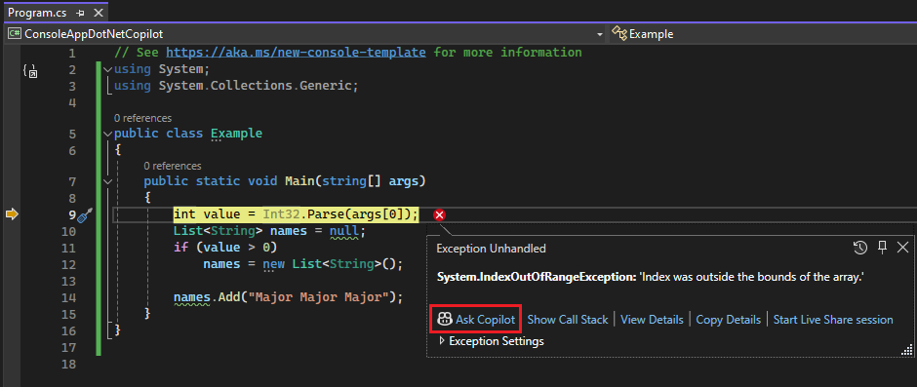Click the yellow current statement arrow
917x387 pixels.
tap(12, 215)
